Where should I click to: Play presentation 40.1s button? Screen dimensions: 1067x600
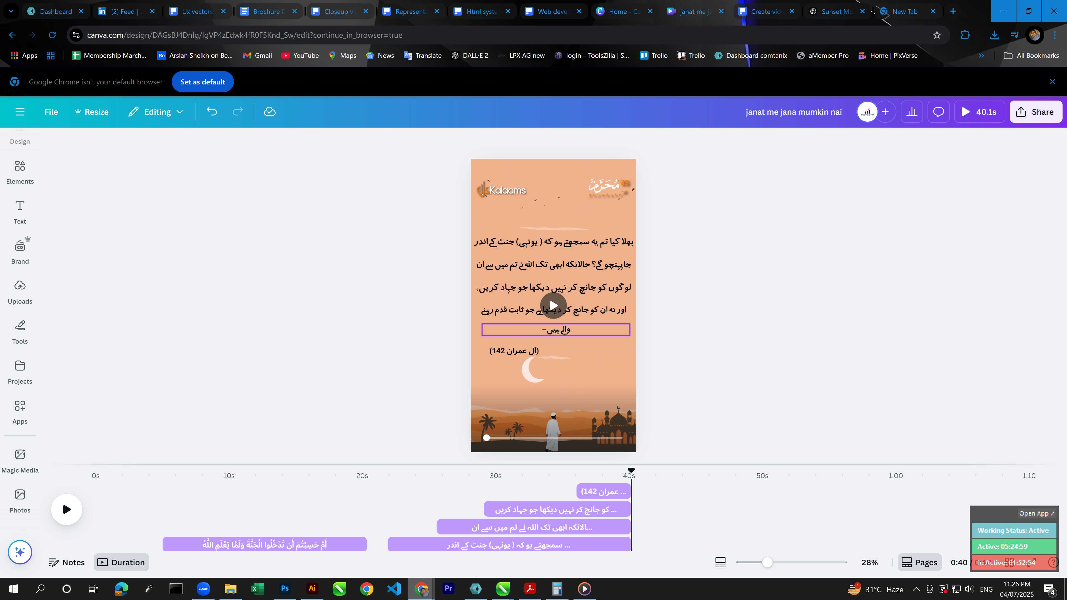[979, 112]
